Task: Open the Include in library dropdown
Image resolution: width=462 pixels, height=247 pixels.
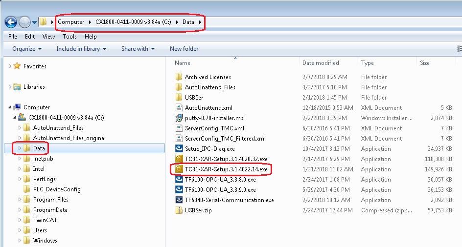Action: (x=78, y=49)
